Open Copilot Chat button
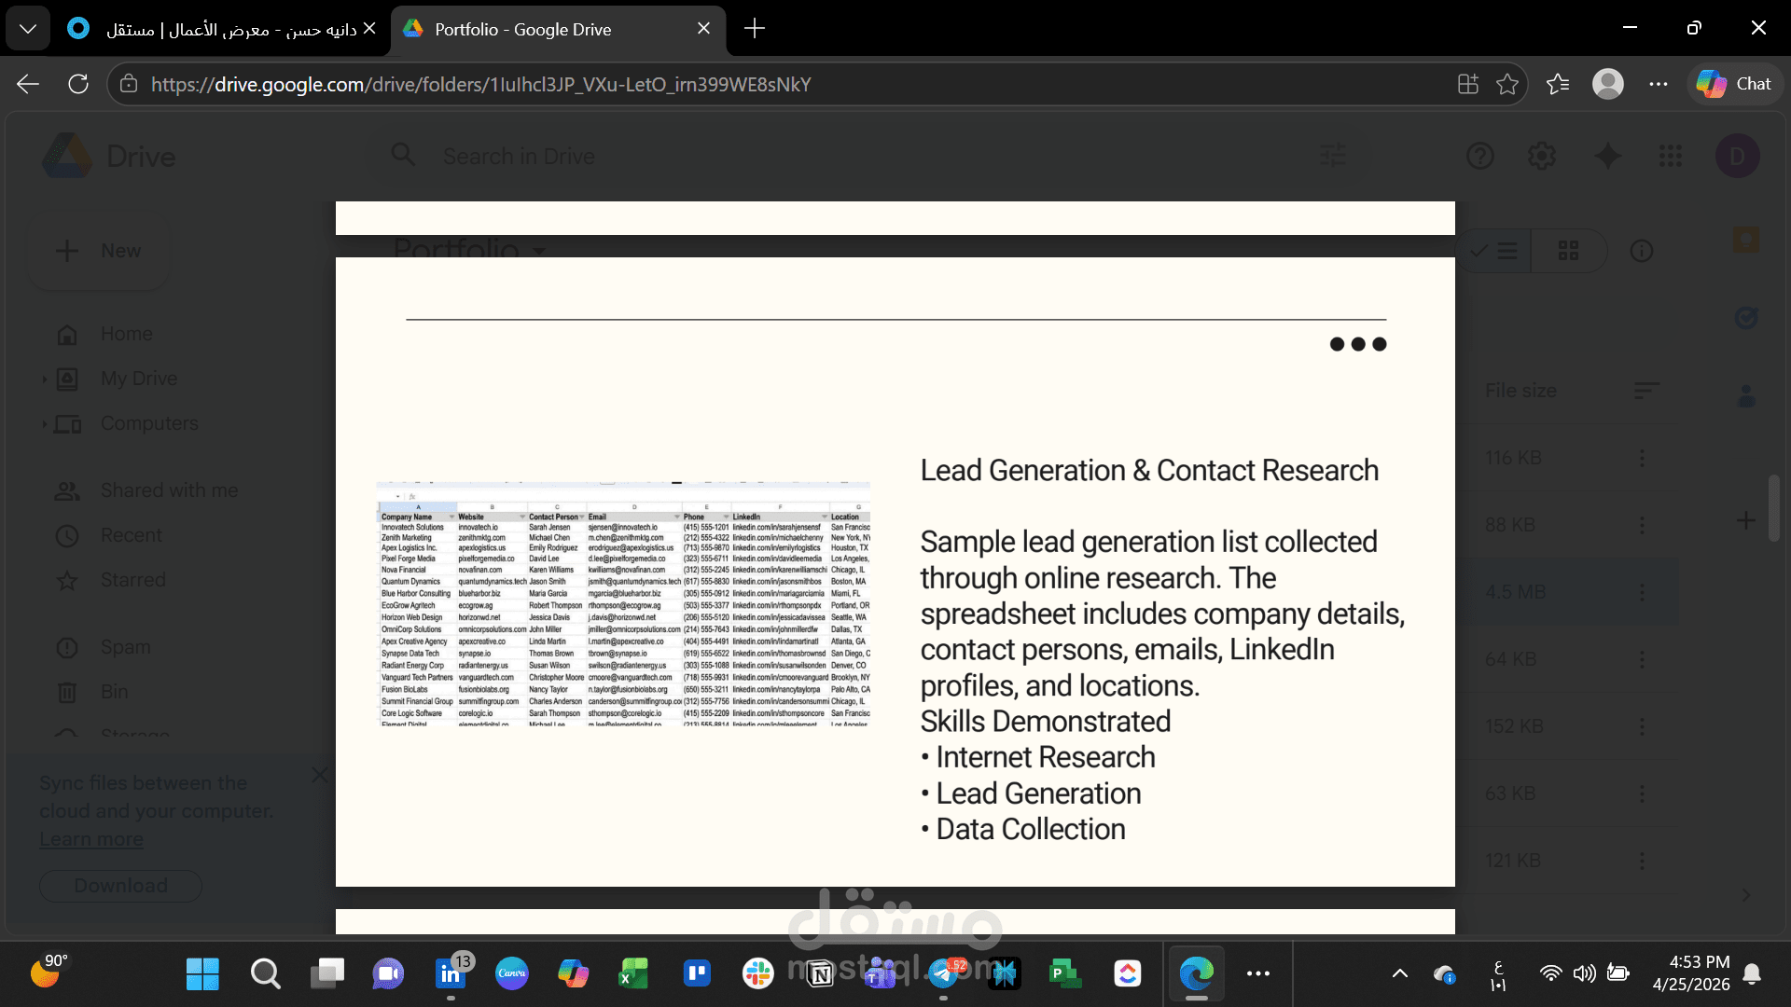1791x1007 pixels. tap(1735, 84)
